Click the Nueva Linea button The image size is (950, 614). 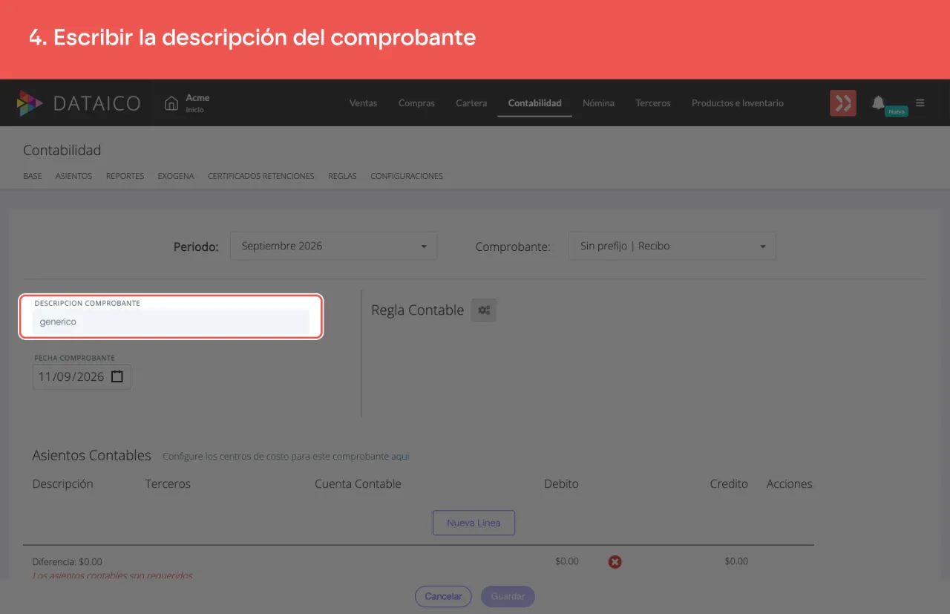474,523
